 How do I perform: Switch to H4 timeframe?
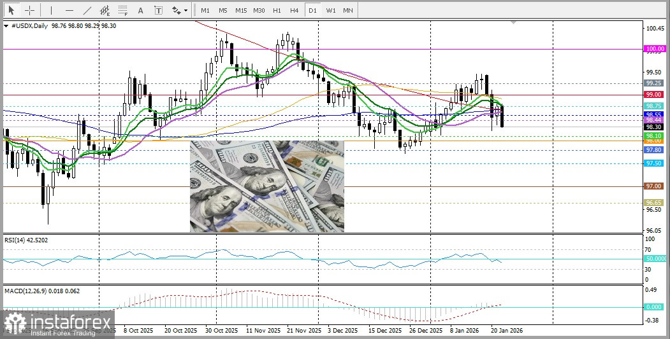[295, 10]
